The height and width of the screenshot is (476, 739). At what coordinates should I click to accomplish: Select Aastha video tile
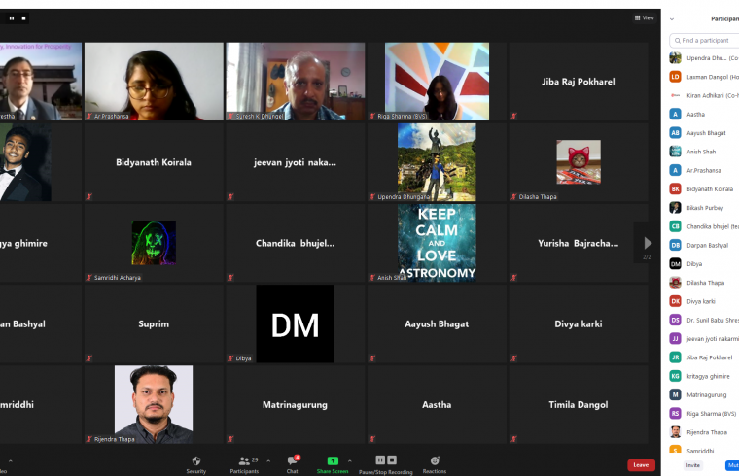pyautogui.click(x=437, y=404)
